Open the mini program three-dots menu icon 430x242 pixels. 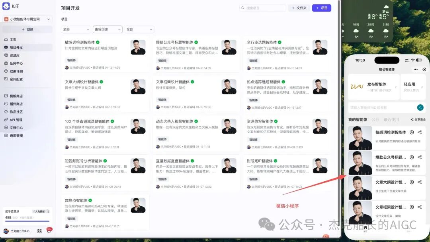[416, 69]
